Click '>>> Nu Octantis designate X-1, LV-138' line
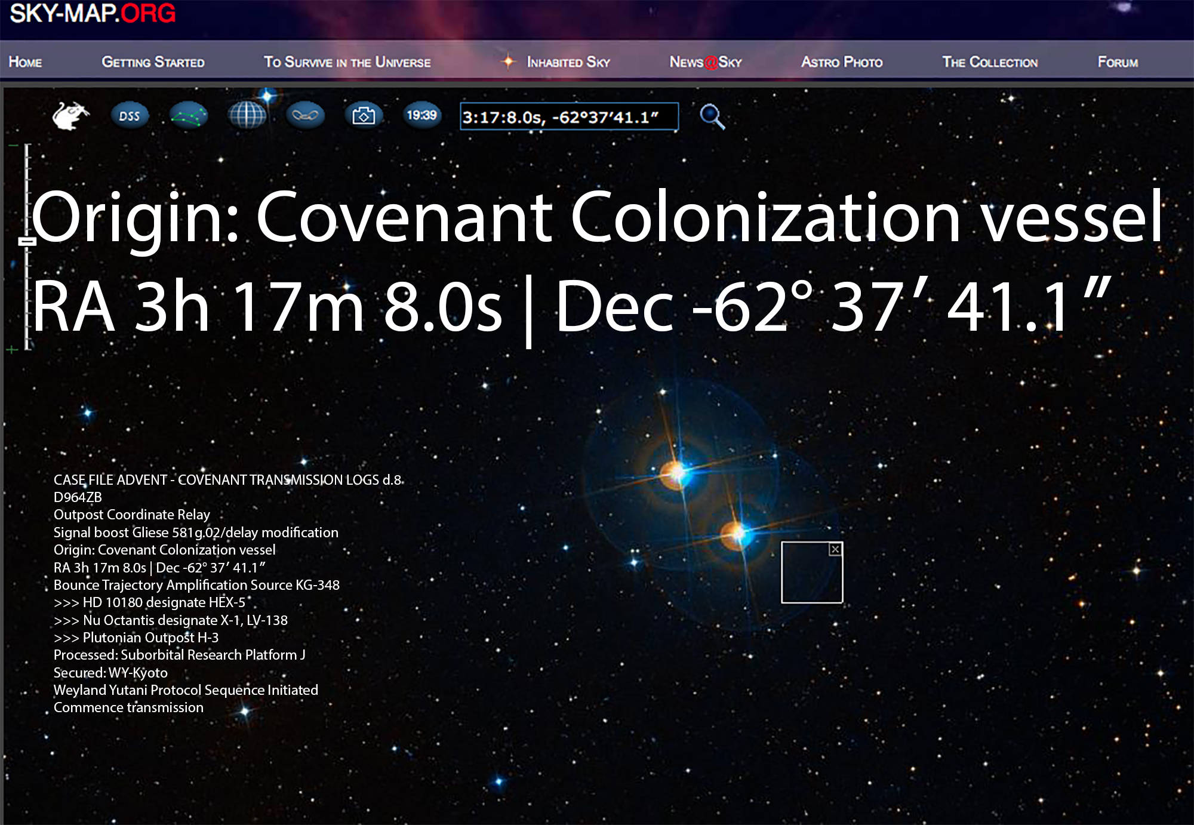 171,620
